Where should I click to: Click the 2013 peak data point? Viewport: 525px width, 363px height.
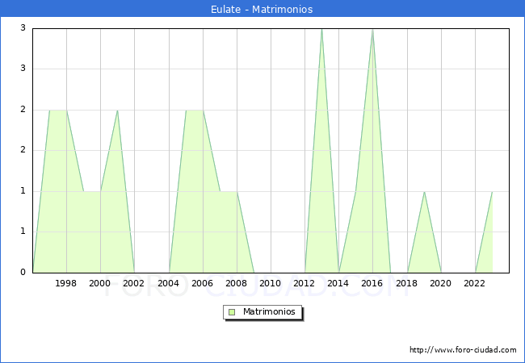[321, 29]
